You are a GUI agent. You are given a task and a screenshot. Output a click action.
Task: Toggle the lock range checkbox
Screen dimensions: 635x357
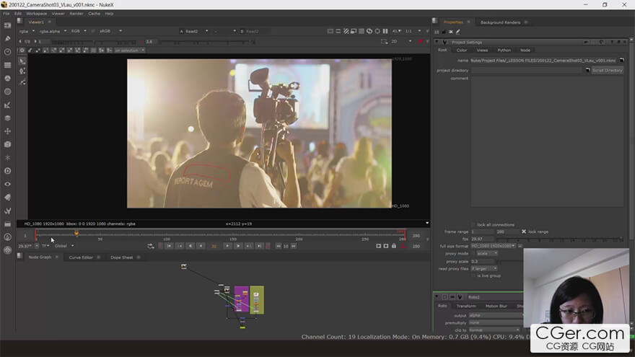524,232
